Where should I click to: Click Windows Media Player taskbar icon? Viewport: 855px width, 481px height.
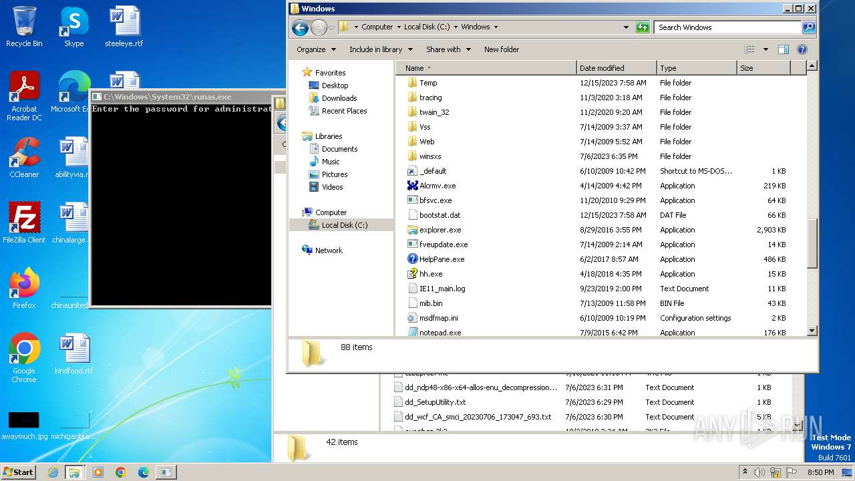98,472
